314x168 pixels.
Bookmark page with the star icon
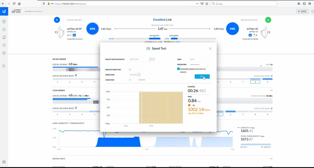[x=207, y=3]
